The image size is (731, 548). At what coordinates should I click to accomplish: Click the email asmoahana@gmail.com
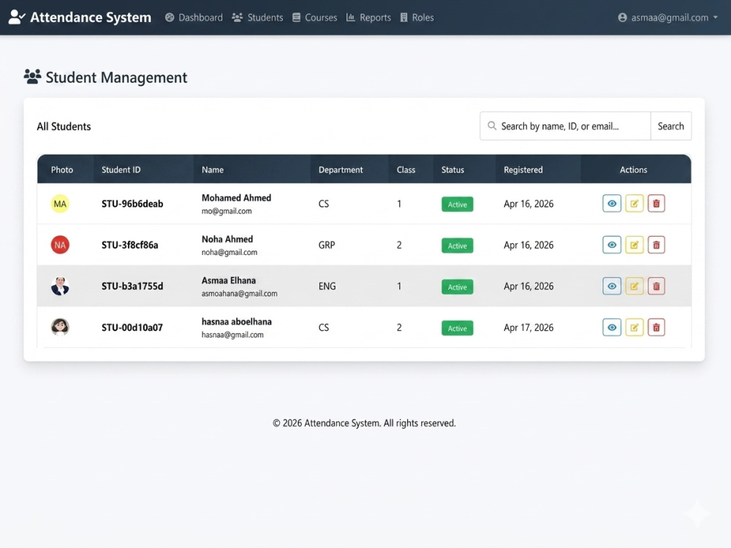[240, 294]
